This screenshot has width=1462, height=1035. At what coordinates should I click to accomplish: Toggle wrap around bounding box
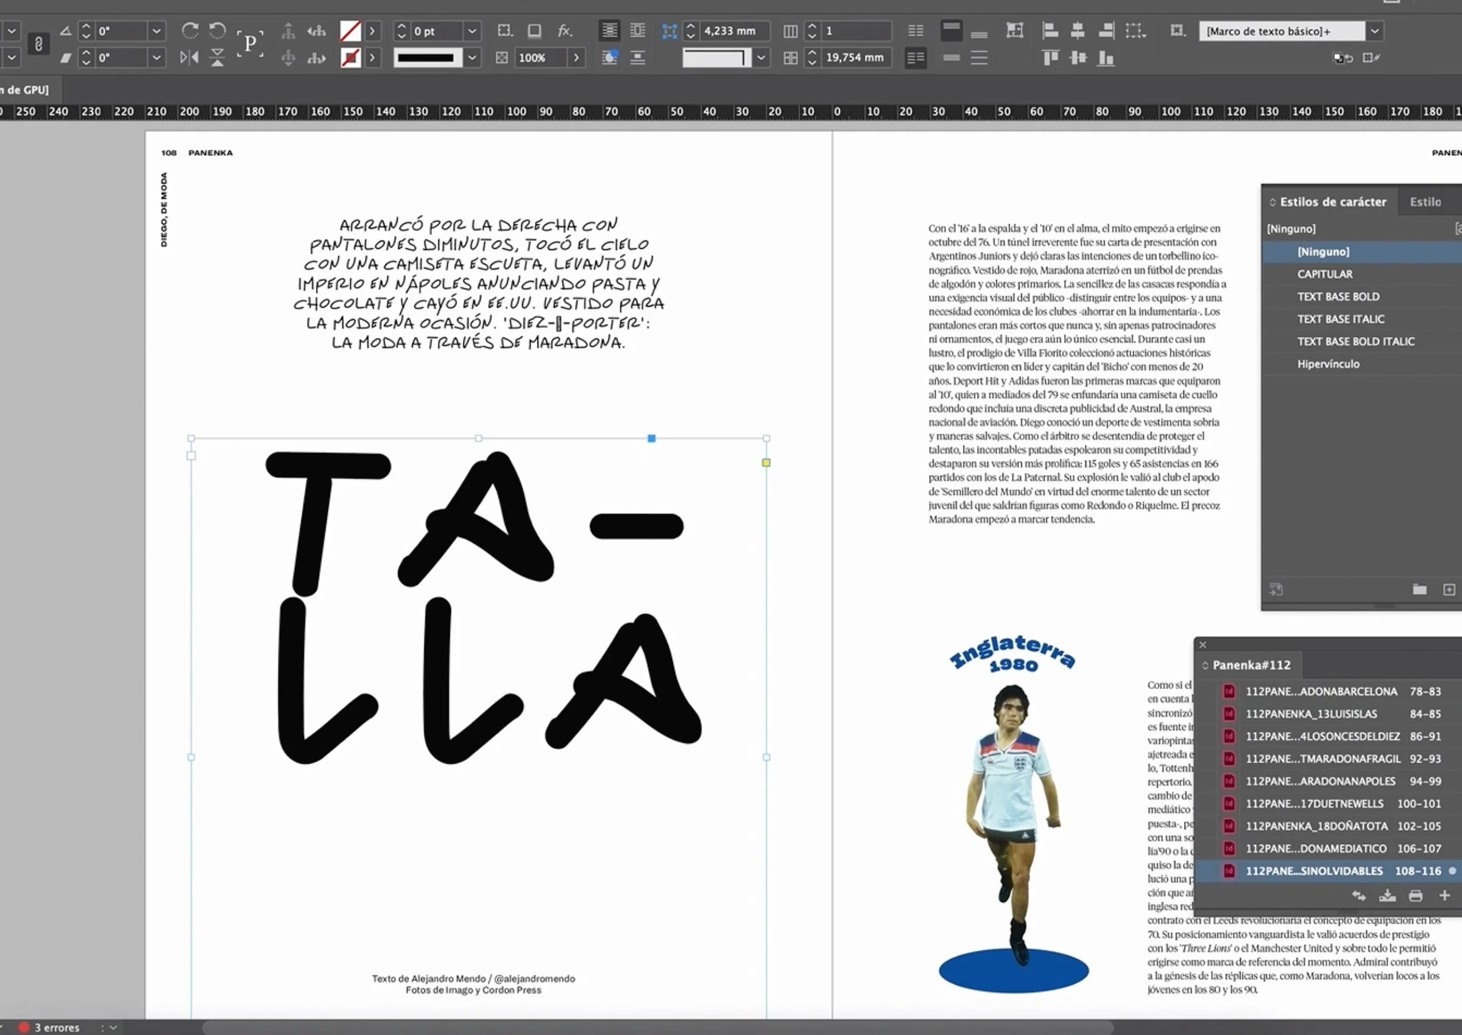[x=638, y=30]
